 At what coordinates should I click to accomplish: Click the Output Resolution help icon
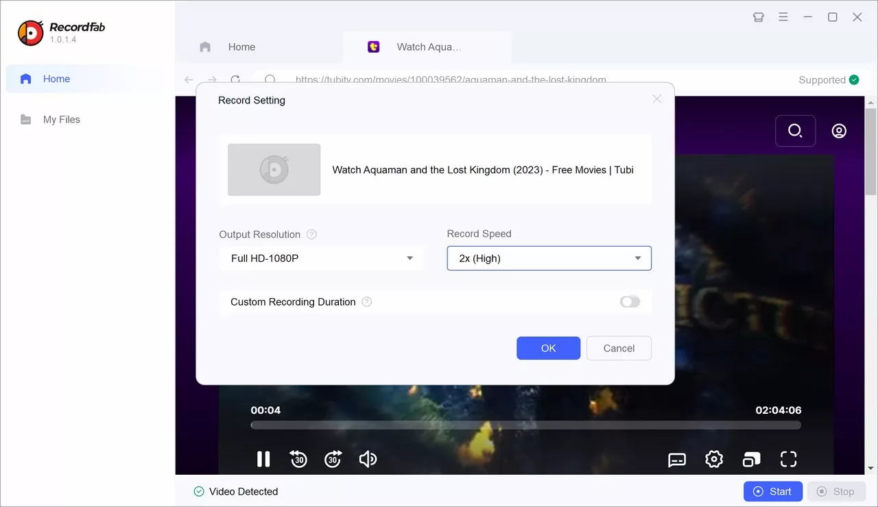click(x=311, y=234)
